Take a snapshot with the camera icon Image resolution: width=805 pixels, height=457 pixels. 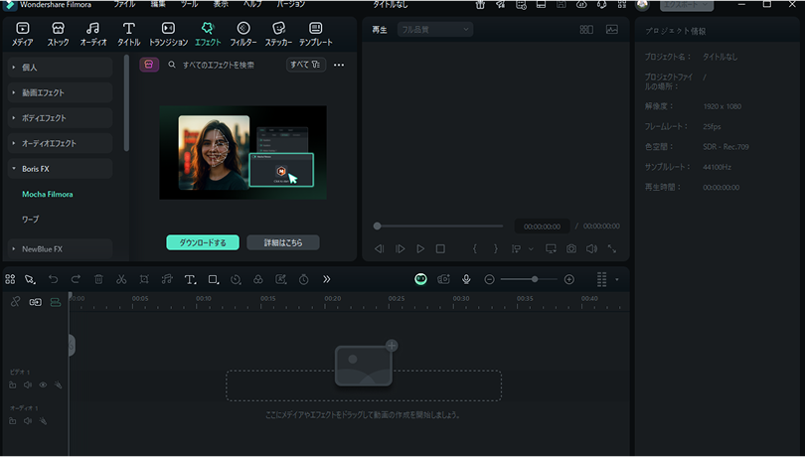pos(571,249)
